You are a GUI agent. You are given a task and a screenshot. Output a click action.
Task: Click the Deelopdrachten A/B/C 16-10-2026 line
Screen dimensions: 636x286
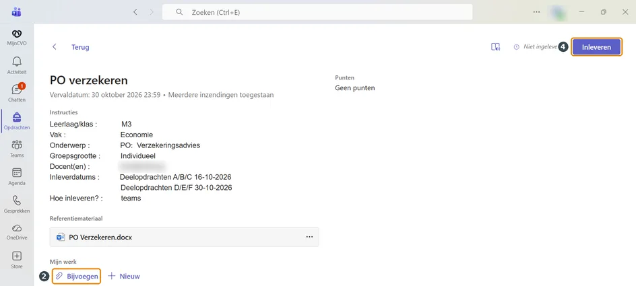coord(176,177)
